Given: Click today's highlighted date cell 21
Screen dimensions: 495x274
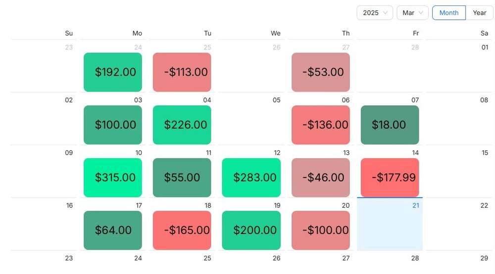Looking at the screenshot, I should (390, 225).
